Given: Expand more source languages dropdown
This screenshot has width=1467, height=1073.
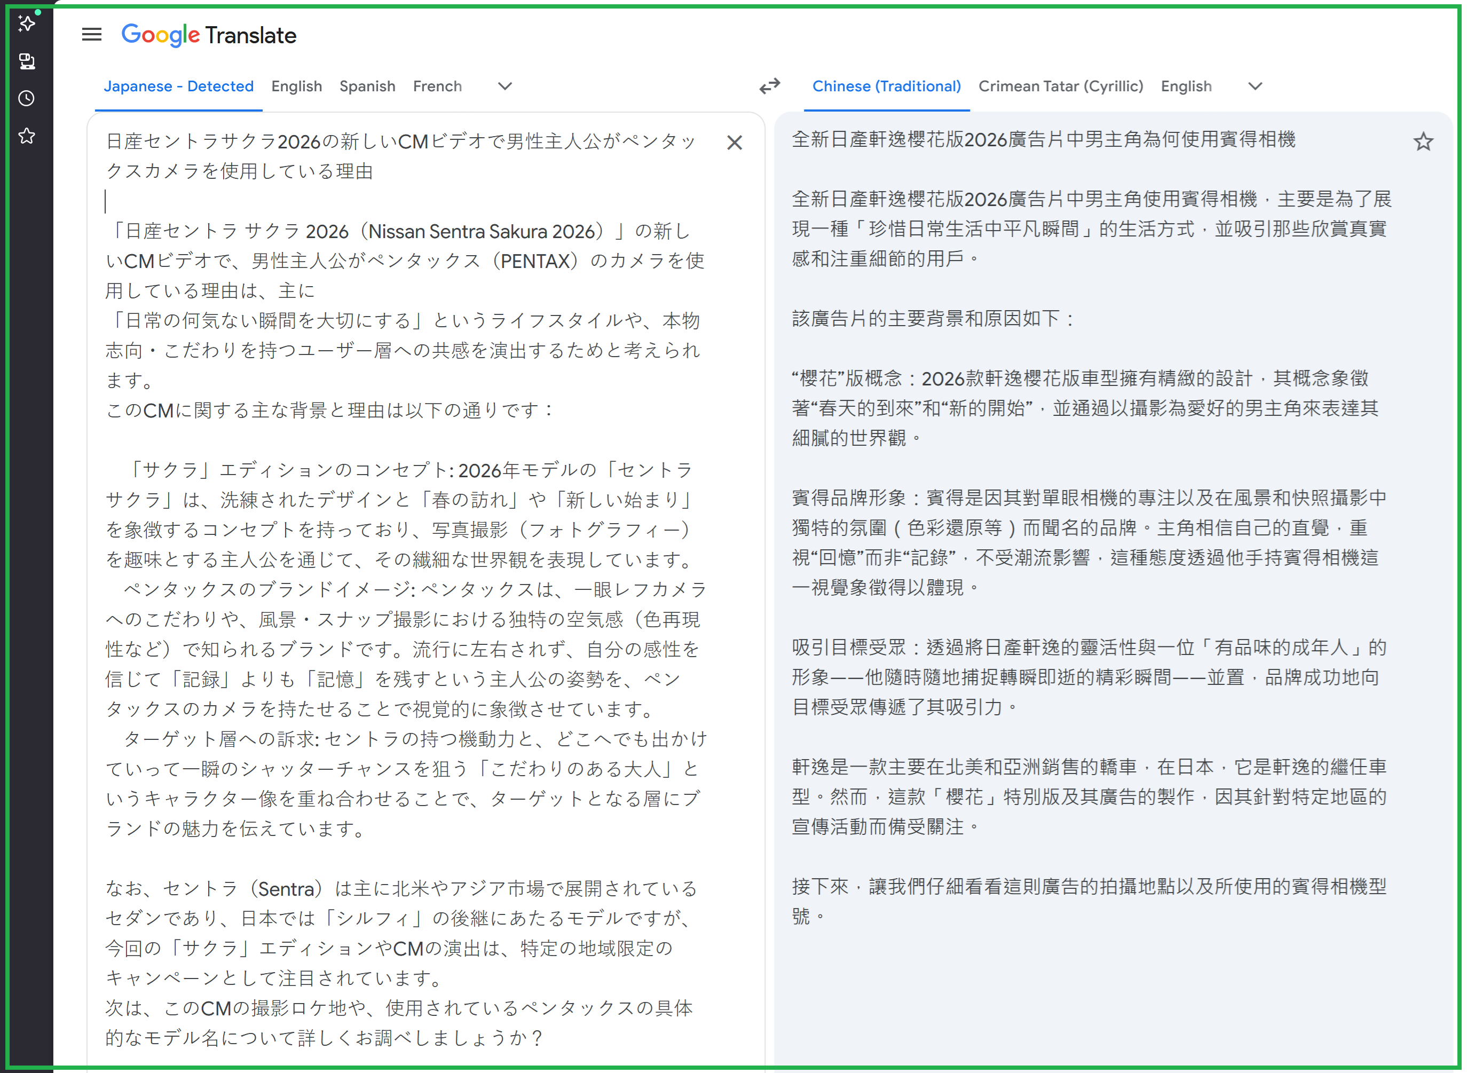Looking at the screenshot, I should [504, 86].
